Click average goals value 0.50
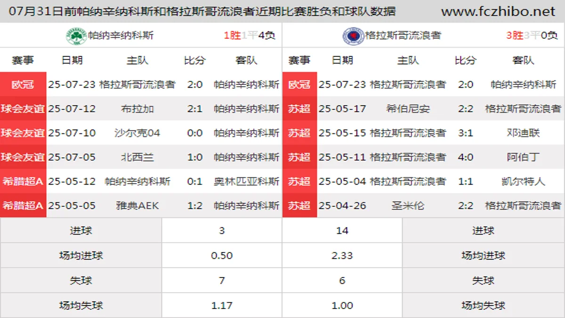 coord(222,255)
